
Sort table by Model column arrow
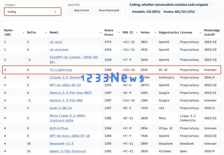coord(101,32)
